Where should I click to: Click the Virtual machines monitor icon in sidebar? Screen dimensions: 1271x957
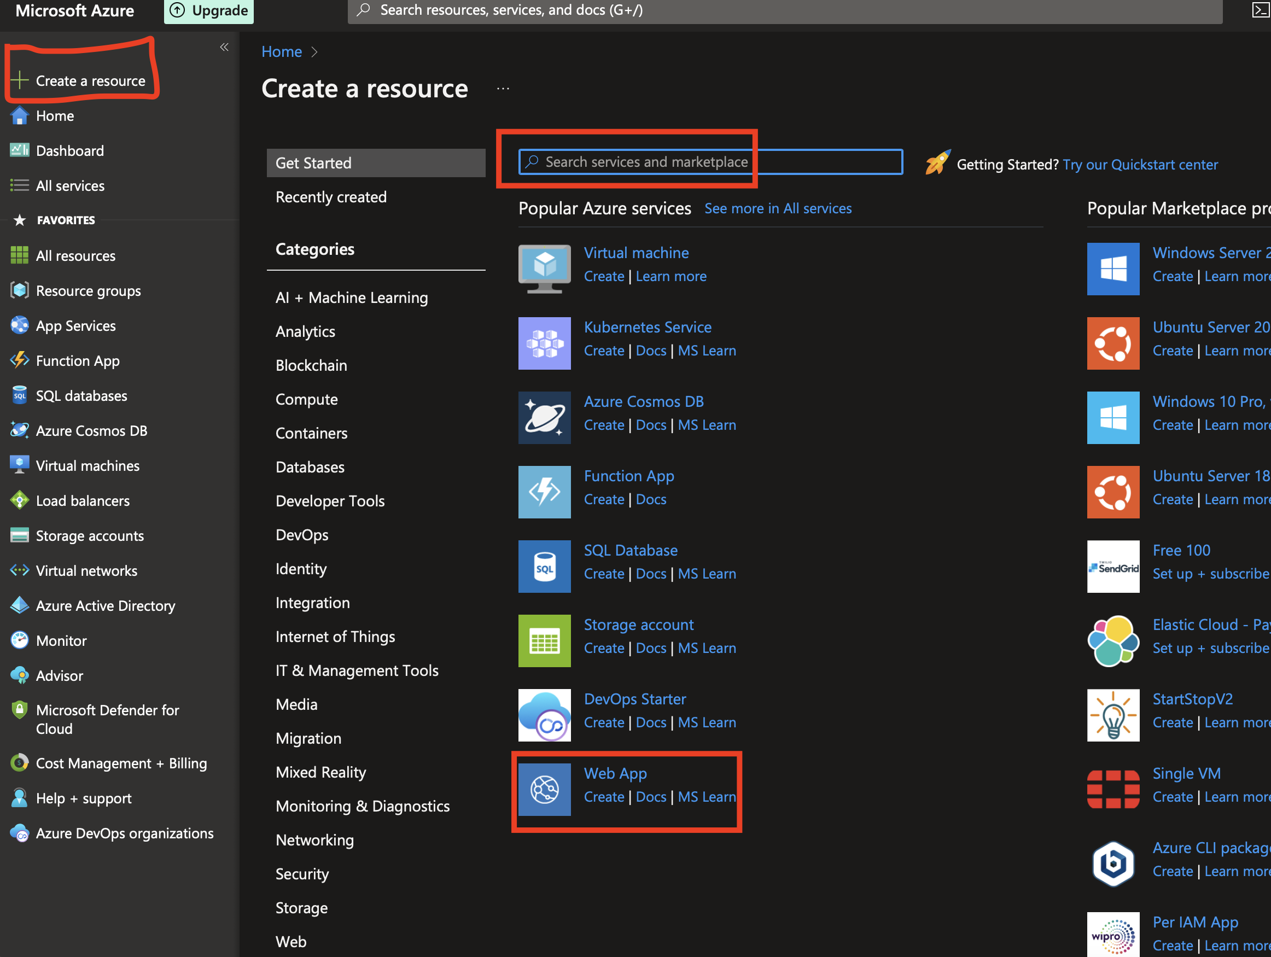(x=20, y=465)
